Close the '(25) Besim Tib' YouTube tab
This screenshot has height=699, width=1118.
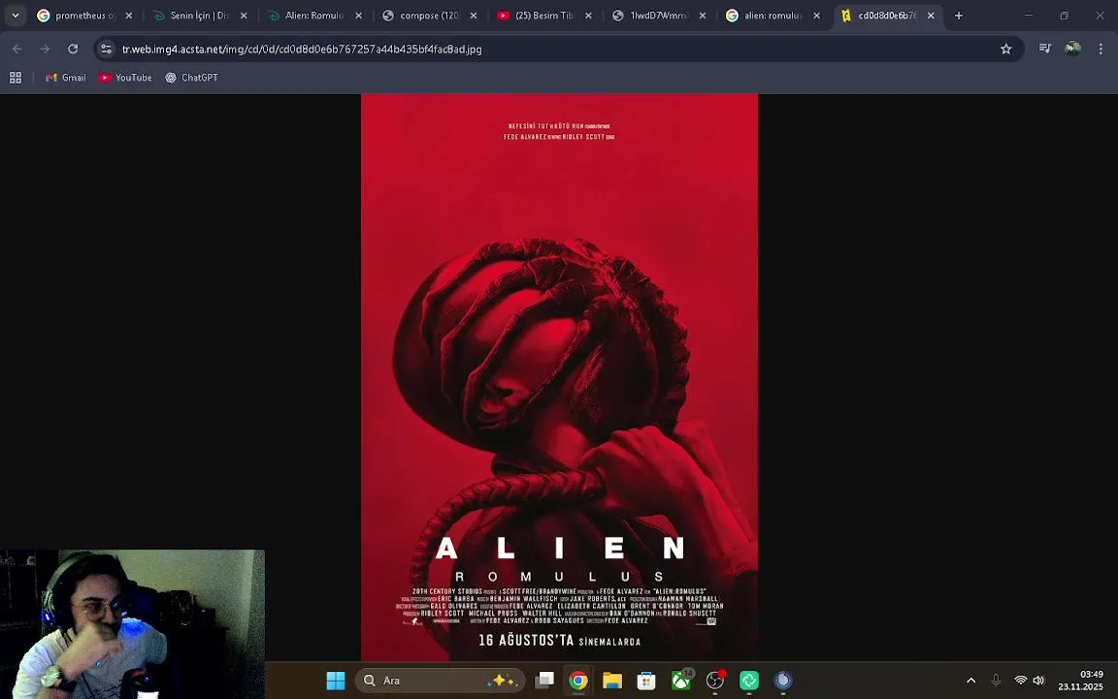click(x=588, y=16)
